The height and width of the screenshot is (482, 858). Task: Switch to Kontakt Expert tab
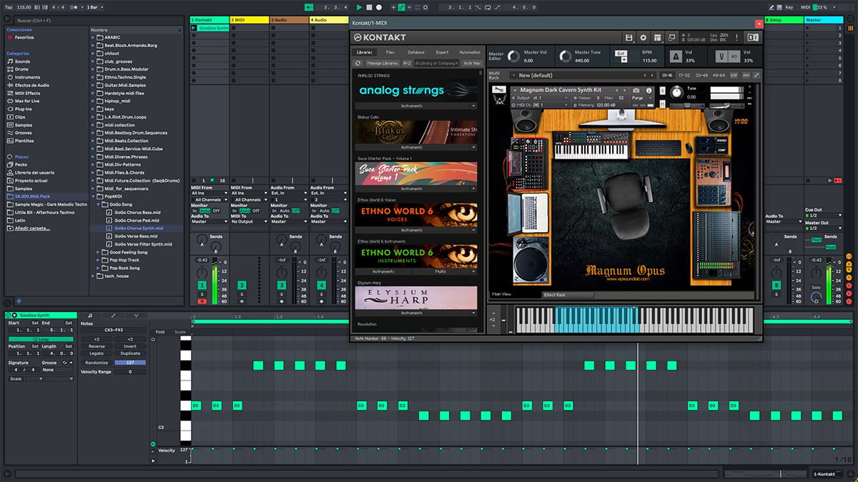[443, 52]
